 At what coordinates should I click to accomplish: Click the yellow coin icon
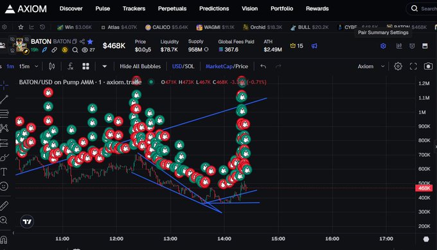click(65, 50)
